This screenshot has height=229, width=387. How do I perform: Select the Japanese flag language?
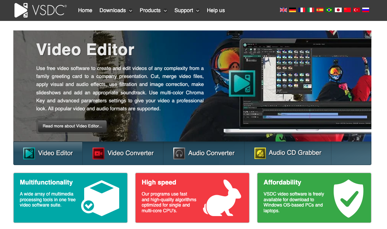point(338,10)
